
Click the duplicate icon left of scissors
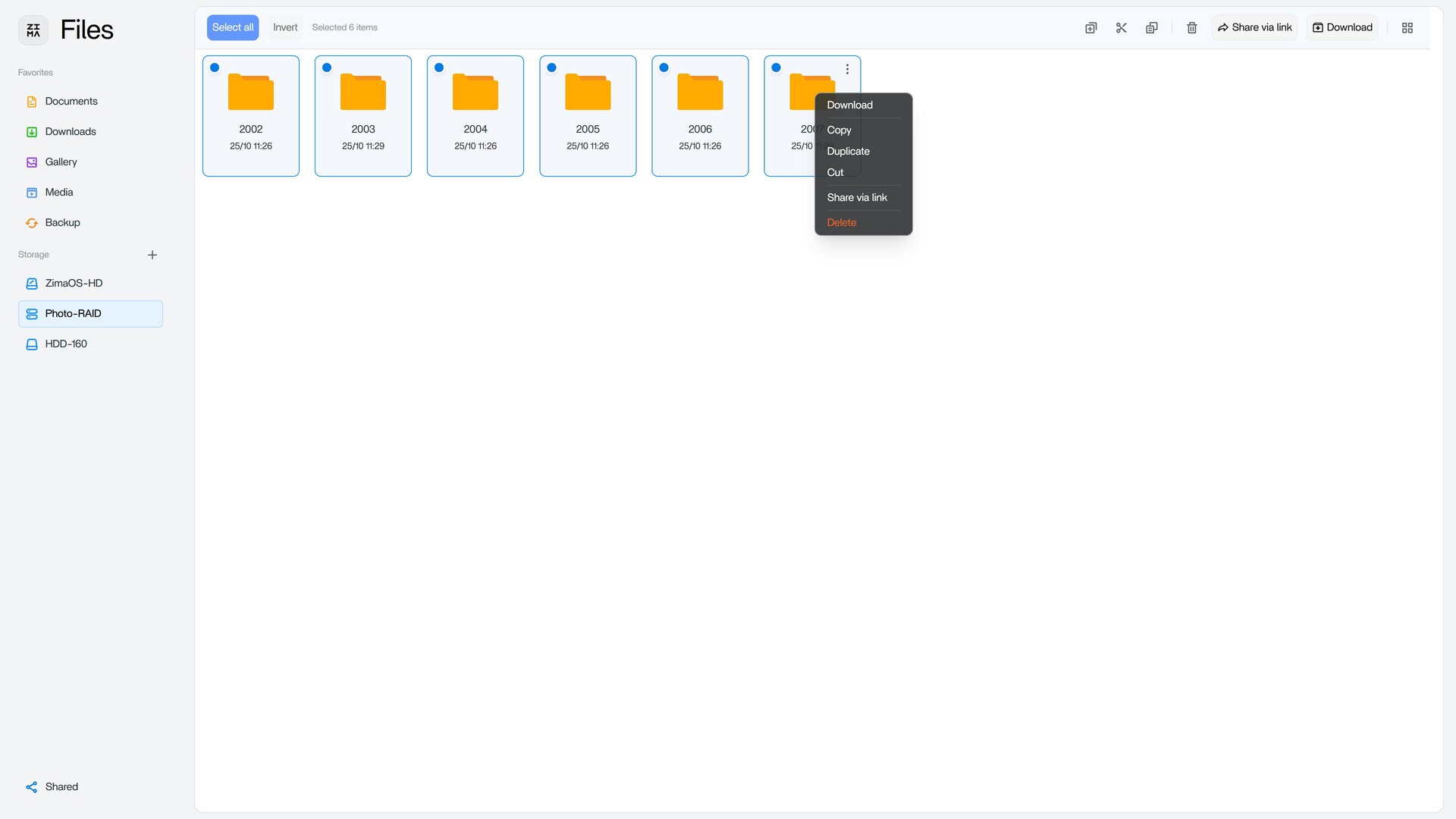tap(1090, 28)
